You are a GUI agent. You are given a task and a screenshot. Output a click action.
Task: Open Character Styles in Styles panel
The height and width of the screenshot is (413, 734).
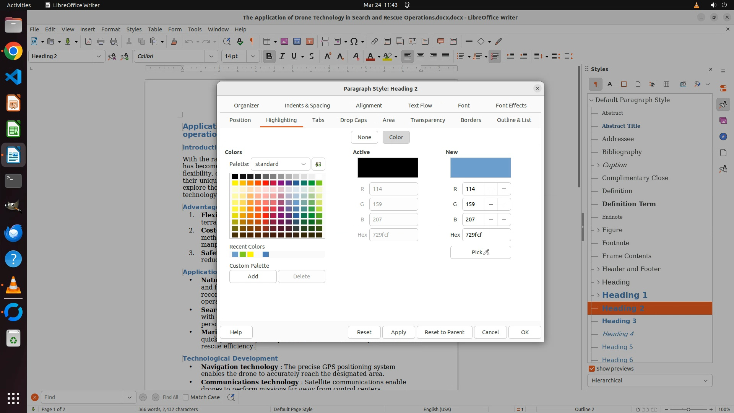pyautogui.click(x=610, y=84)
